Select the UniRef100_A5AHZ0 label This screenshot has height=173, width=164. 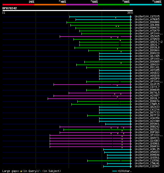tap(147, 152)
